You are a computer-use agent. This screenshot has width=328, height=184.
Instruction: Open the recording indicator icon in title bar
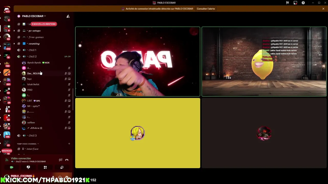click(x=295, y=3)
